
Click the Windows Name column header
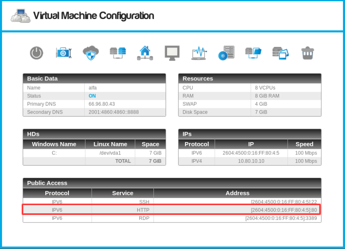tap(54, 144)
